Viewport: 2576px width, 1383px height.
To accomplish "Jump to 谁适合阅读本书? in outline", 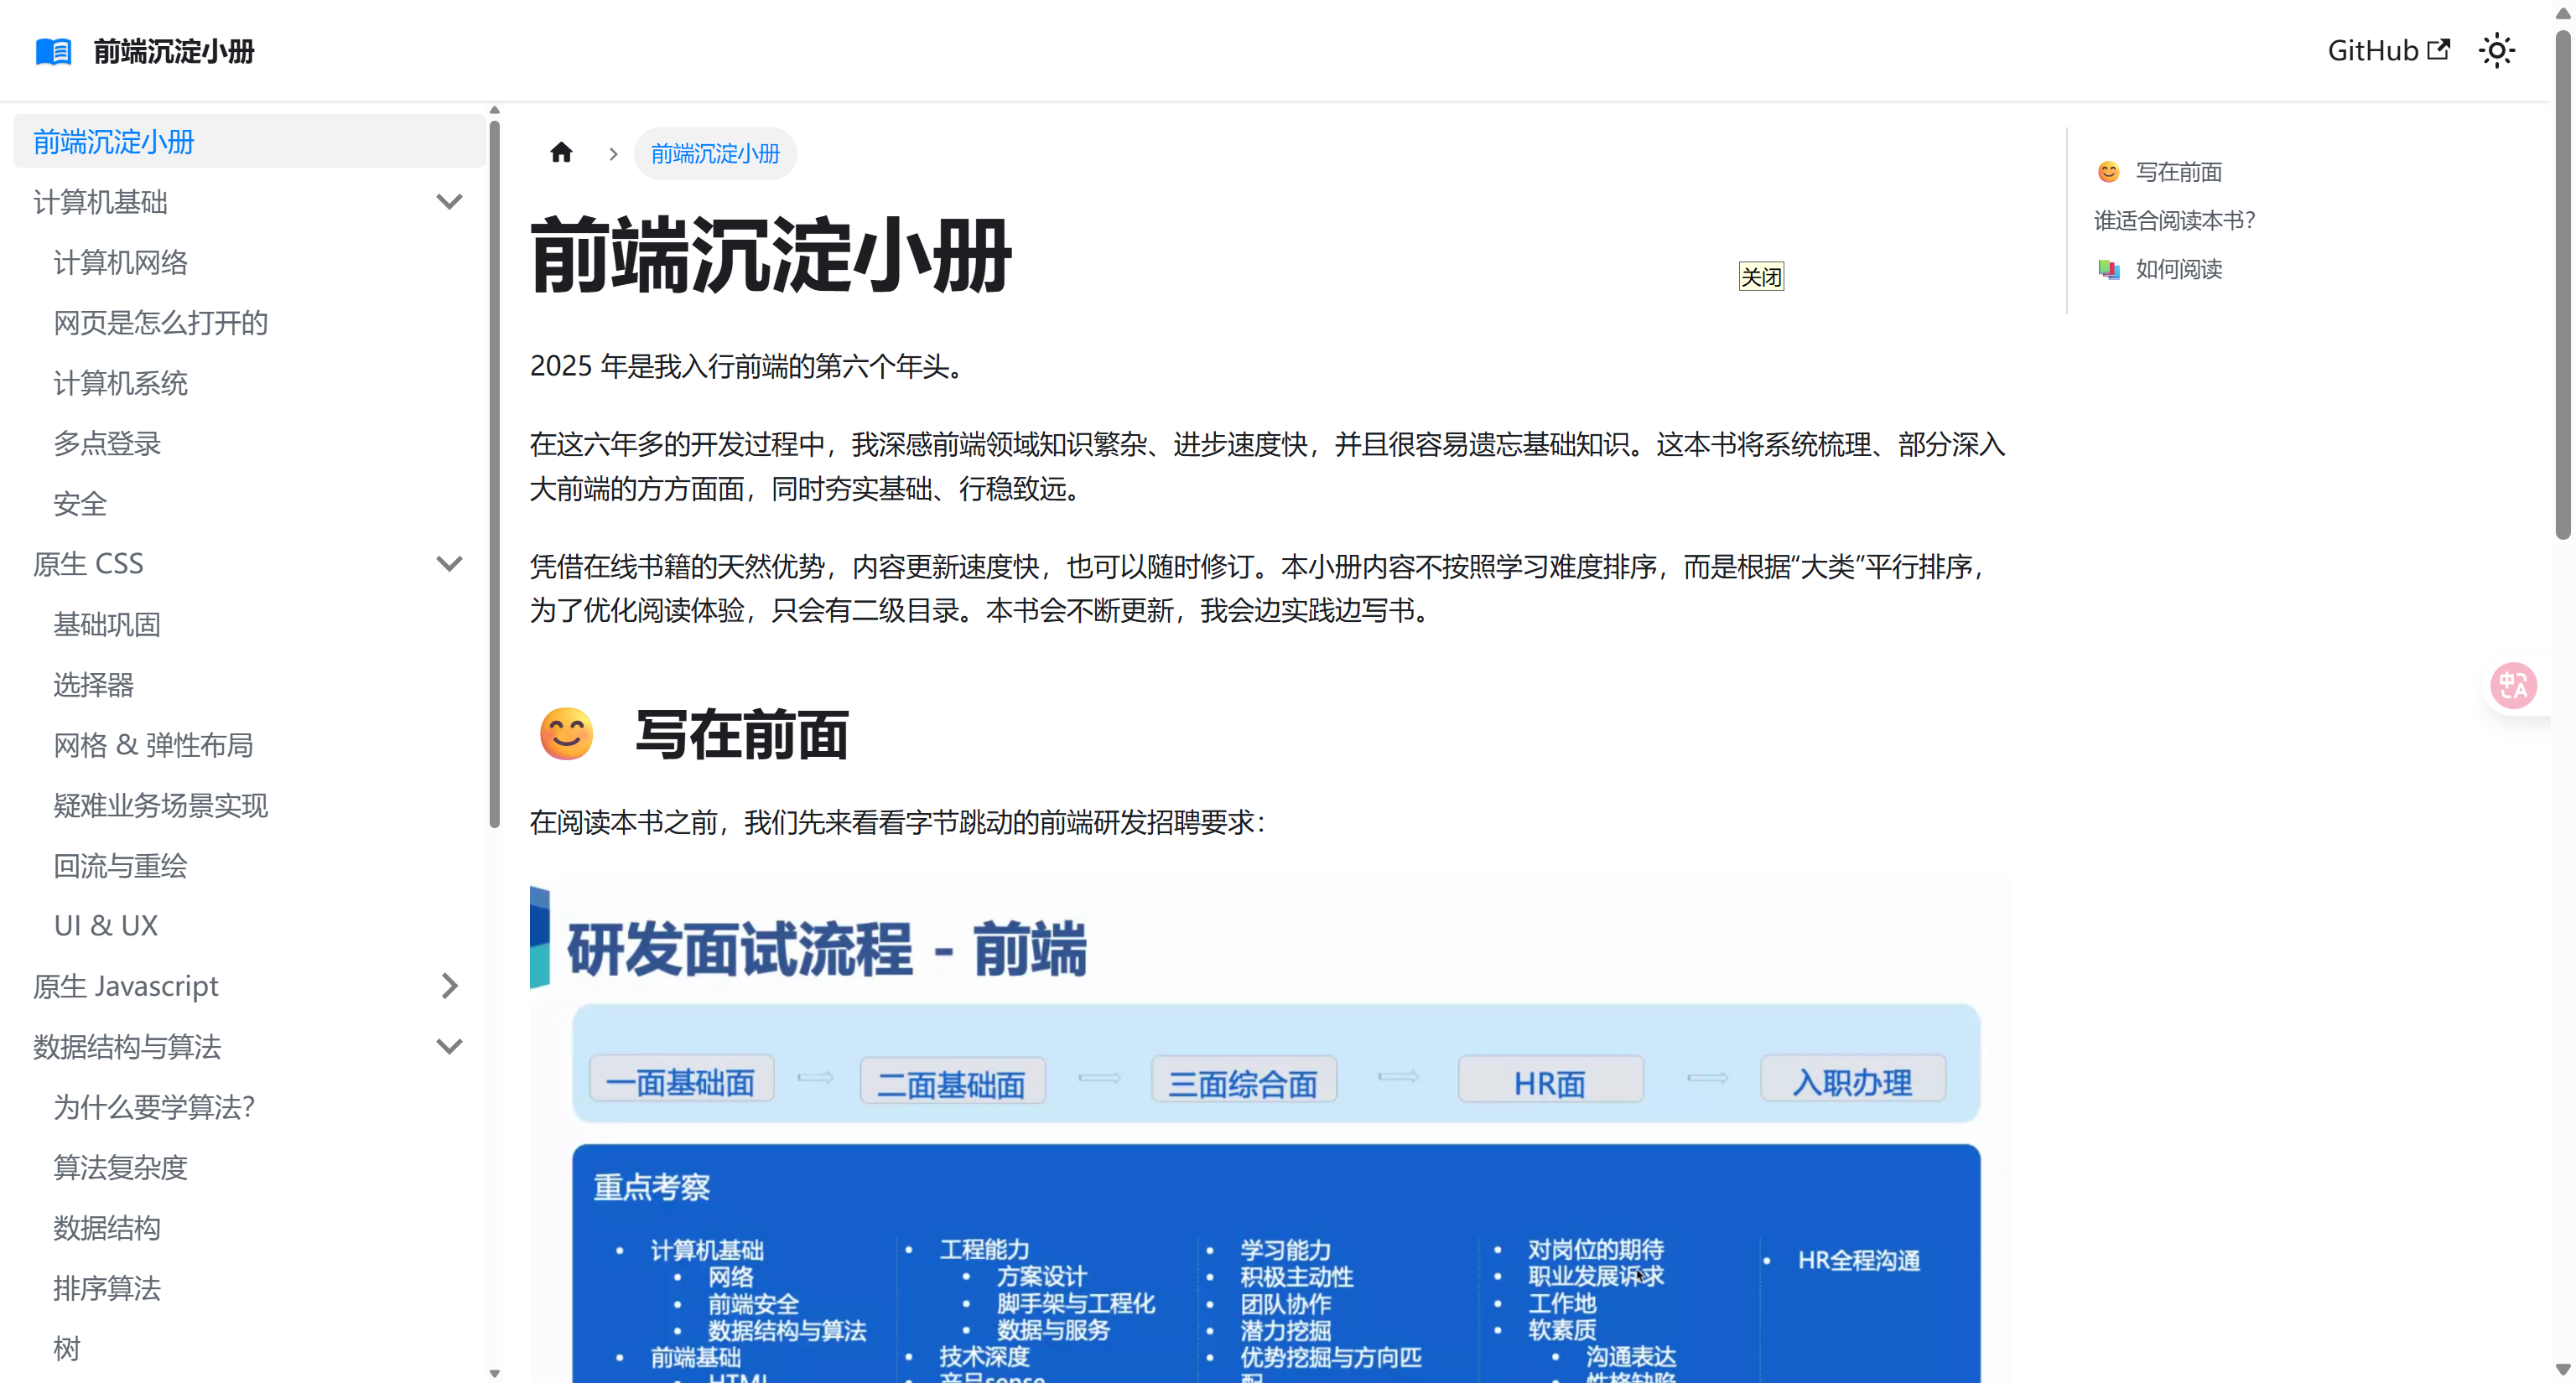I will [x=2174, y=220].
